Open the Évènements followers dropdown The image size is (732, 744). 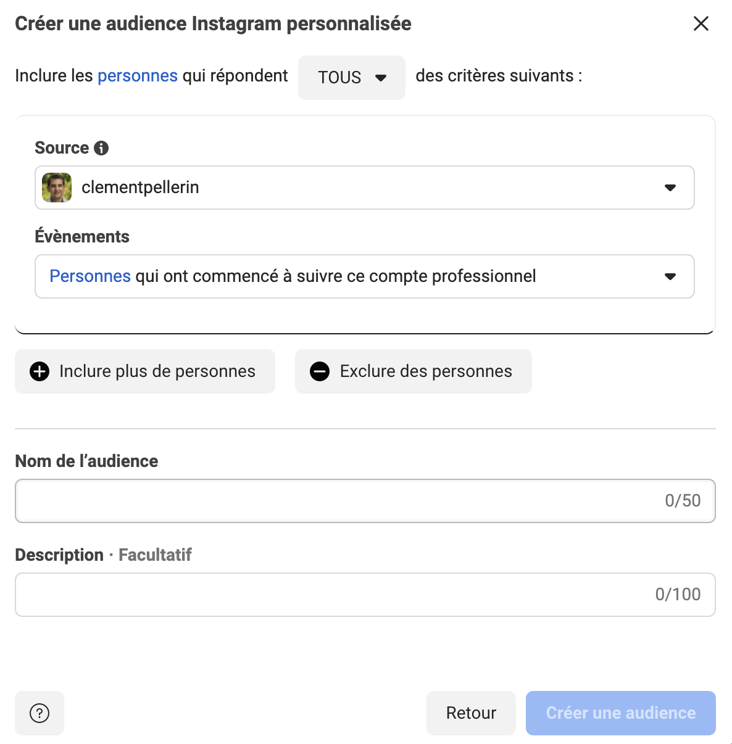coord(364,276)
